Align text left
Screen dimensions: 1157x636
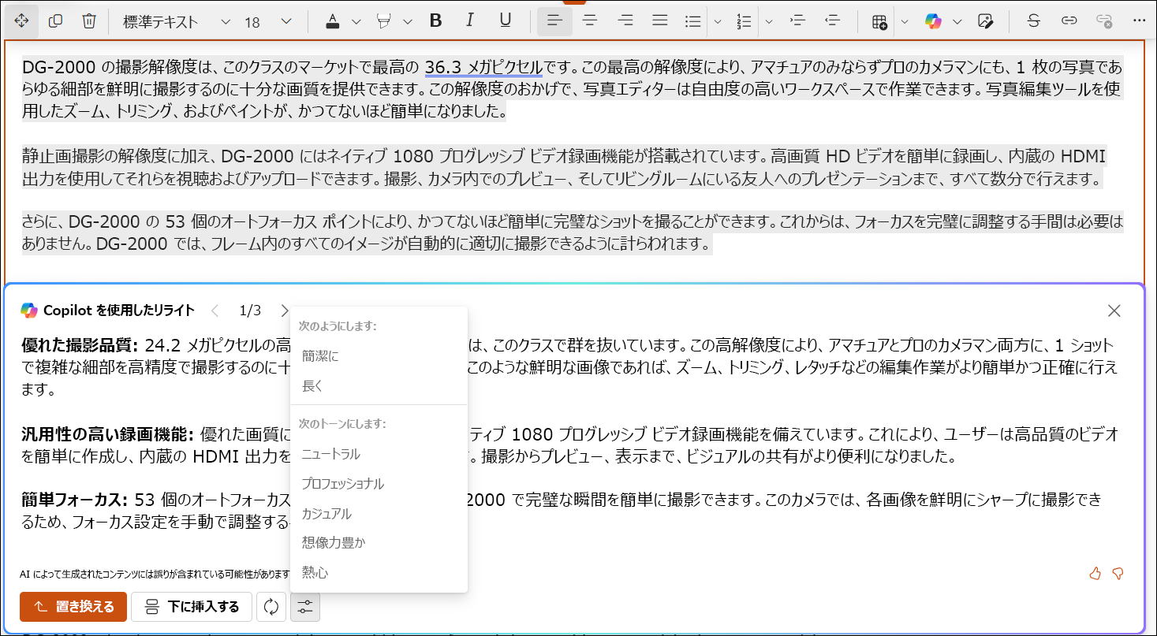coord(554,21)
